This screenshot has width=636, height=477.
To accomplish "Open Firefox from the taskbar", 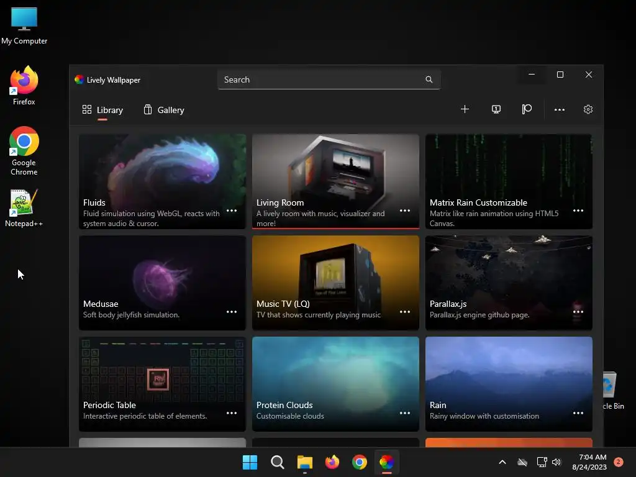I will coord(332,462).
